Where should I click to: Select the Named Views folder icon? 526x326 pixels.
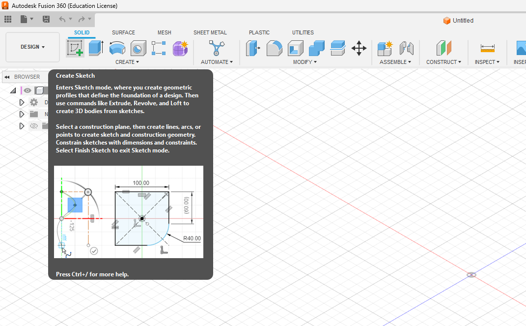[x=34, y=114]
